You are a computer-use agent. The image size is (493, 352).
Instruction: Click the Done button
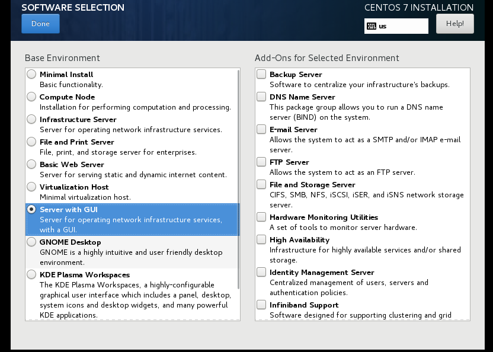pos(40,24)
